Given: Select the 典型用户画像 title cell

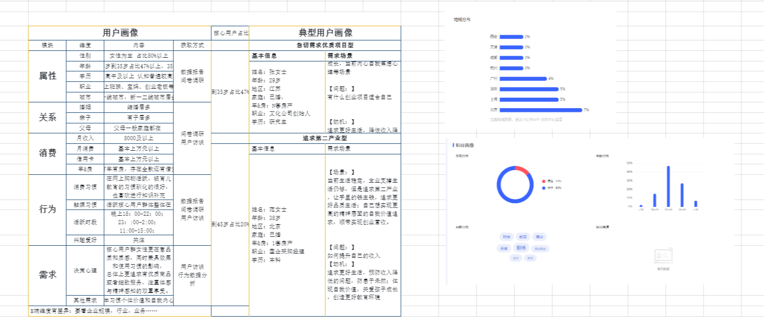Looking at the screenshot, I should pyautogui.click(x=325, y=33).
